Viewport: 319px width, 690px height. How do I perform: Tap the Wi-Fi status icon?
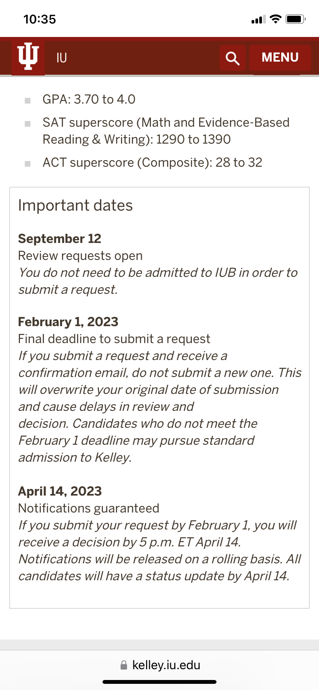click(x=275, y=19)
